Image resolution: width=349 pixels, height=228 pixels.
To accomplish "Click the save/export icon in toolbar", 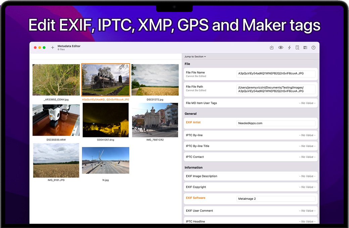I will coord(272,48).
